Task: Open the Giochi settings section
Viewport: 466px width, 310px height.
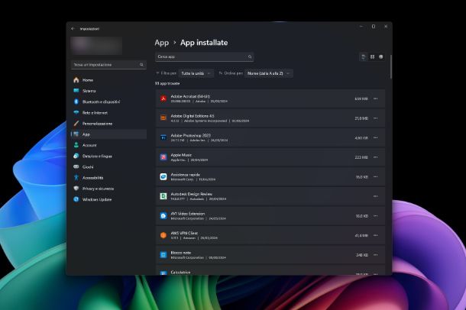Action: click(108, 167)
